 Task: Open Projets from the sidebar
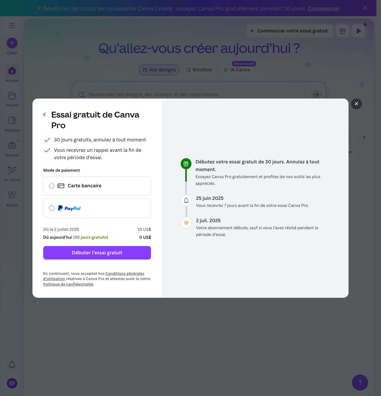tap(12, 99)
